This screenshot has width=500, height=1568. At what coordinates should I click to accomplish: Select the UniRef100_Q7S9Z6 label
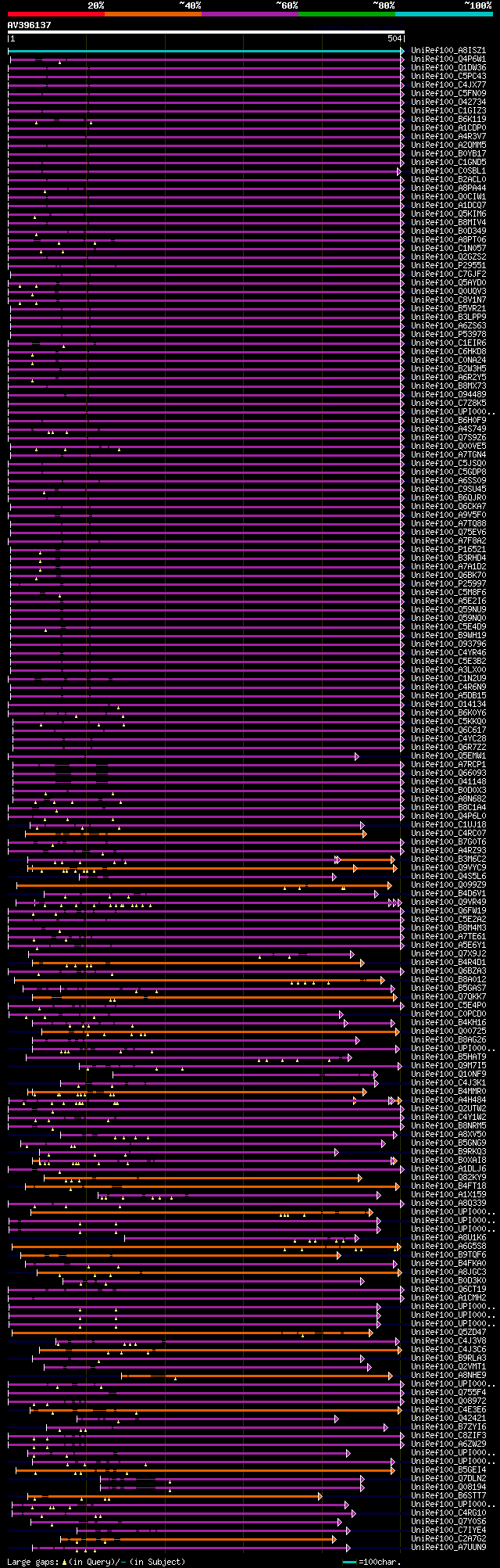pyautogui.click(x=448, y=438)
